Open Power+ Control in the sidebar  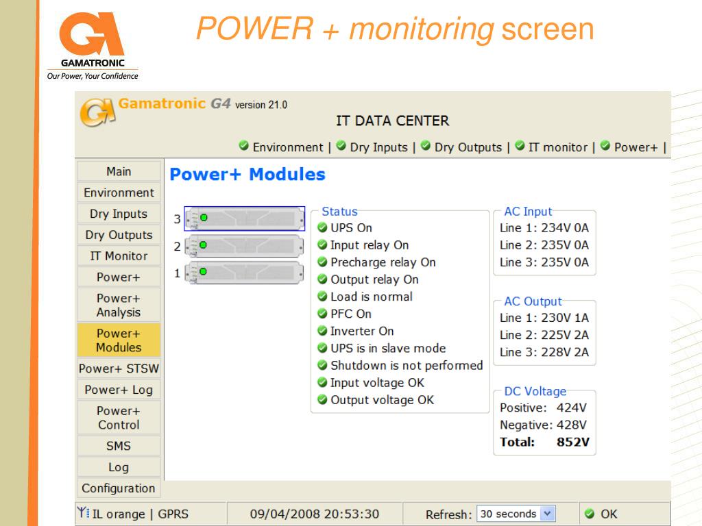coord(119,418)
